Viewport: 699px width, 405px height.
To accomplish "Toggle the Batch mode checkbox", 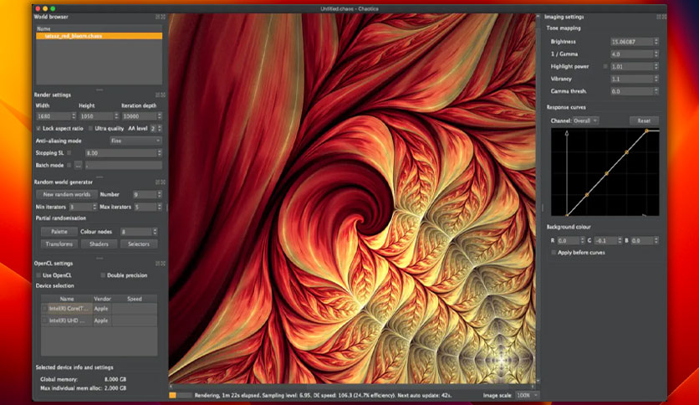I will [x=69, y=165].
